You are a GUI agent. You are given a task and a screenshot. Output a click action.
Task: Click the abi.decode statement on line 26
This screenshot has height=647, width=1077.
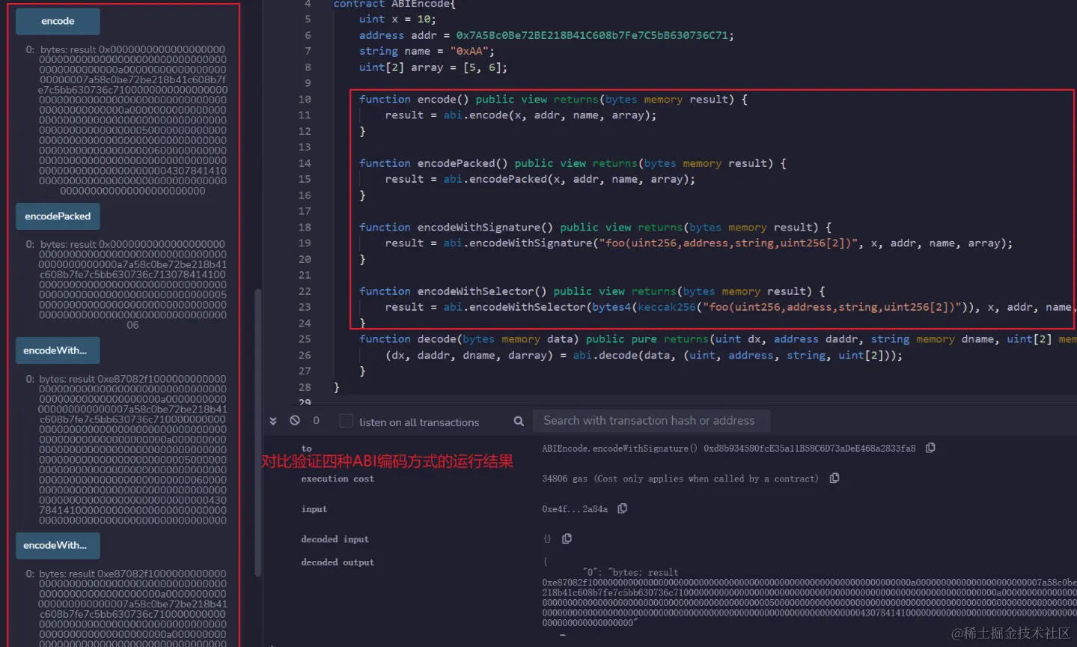[644, 355]
